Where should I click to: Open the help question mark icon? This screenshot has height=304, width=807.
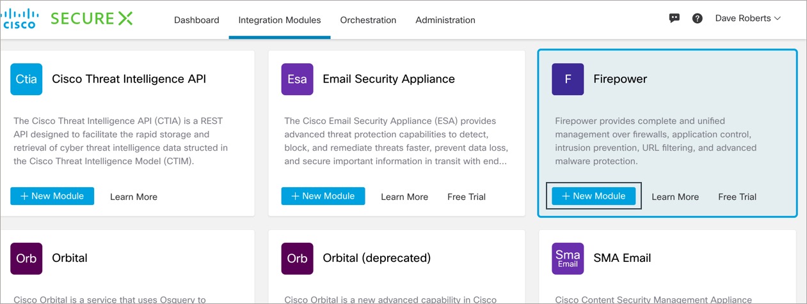click(698, 19)
